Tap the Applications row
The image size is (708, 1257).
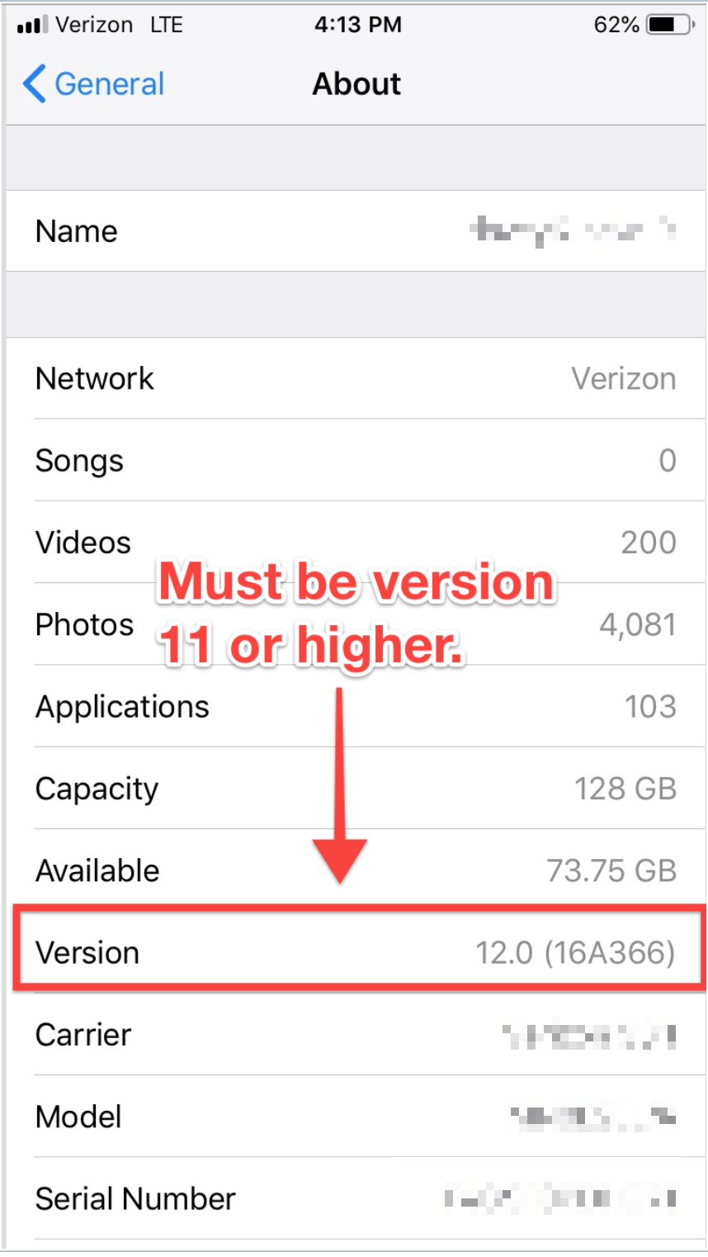click(x=356, y=706)
